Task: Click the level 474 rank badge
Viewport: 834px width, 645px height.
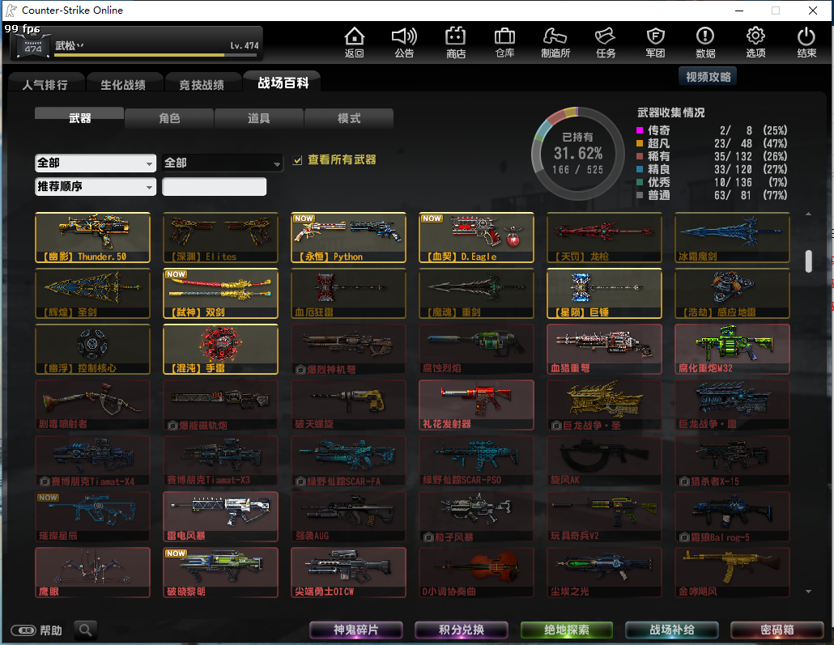Action: click(x=32, y=46)
